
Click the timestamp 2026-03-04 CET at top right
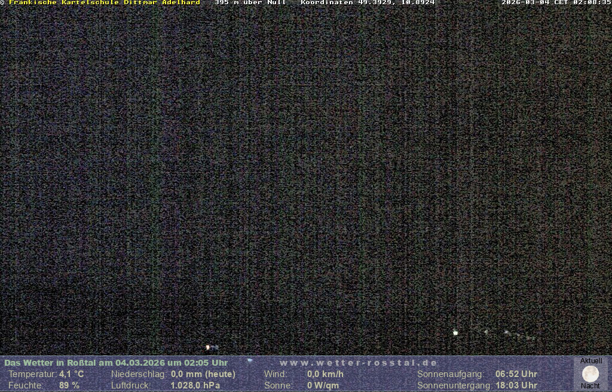(556, 3)
